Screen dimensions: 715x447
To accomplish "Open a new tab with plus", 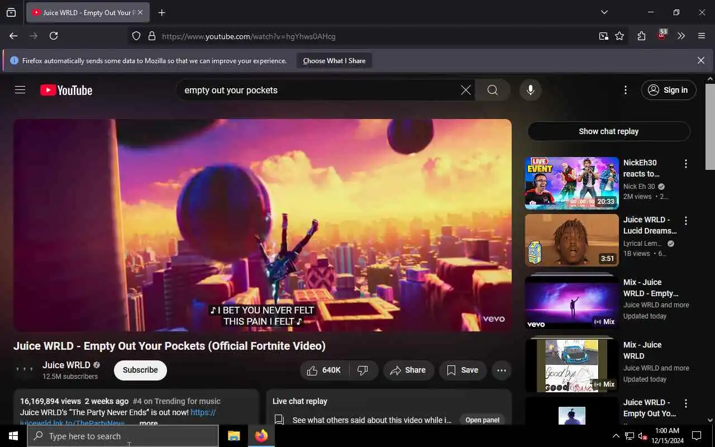I will [x=161, y=12].
